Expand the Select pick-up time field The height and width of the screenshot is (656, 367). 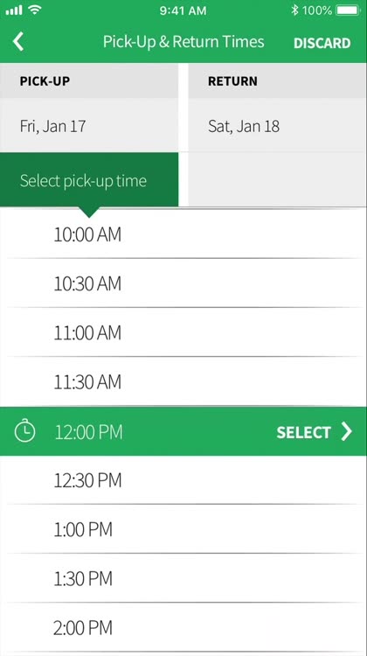click(89, 180)
